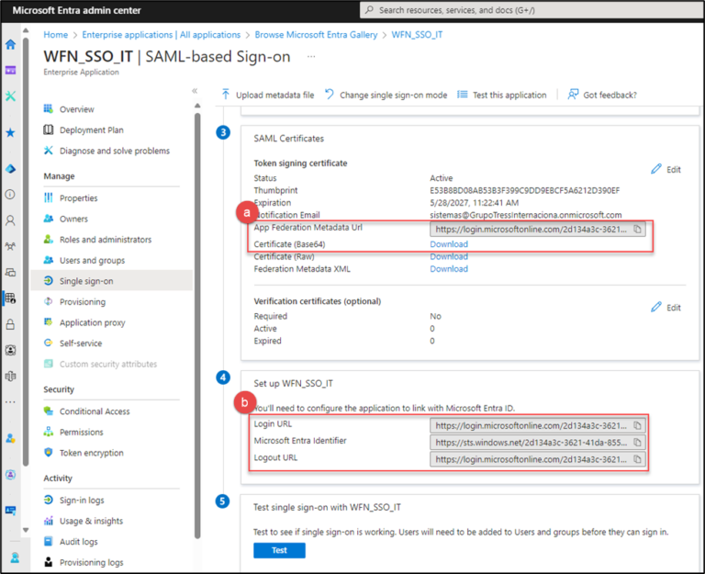705x574 pixels.
Task: Download the Certificate (Base64)
Action: [449, 244]
